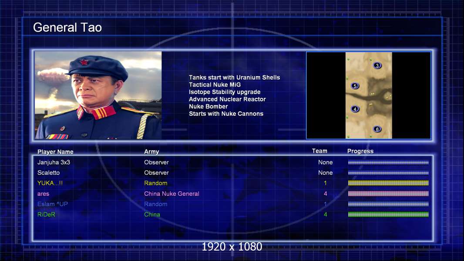Screen dimensions: 464x261
Task: Select player name ares
Action: click(43, 194)
